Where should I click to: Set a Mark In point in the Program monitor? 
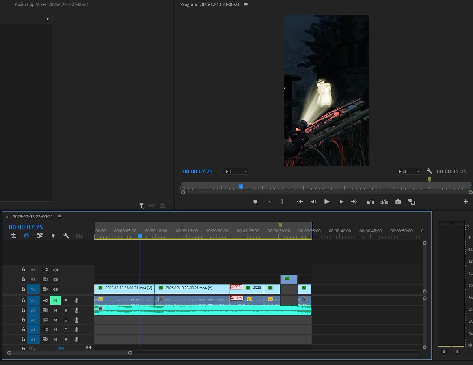click(x=270, y=201)
